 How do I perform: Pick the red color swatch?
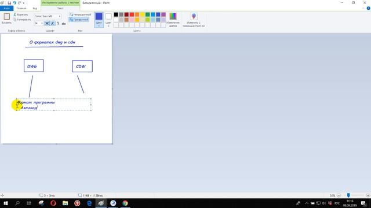tap(132, 14)
